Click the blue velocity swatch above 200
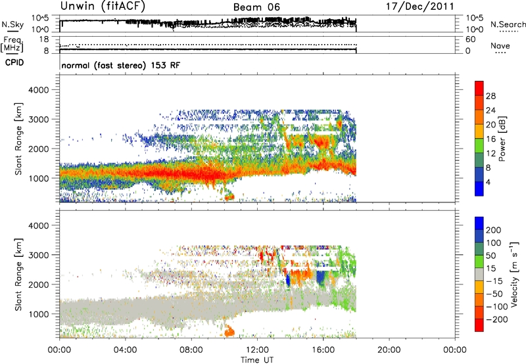Screen dimensions: 526x364 [x=479, y=223]
